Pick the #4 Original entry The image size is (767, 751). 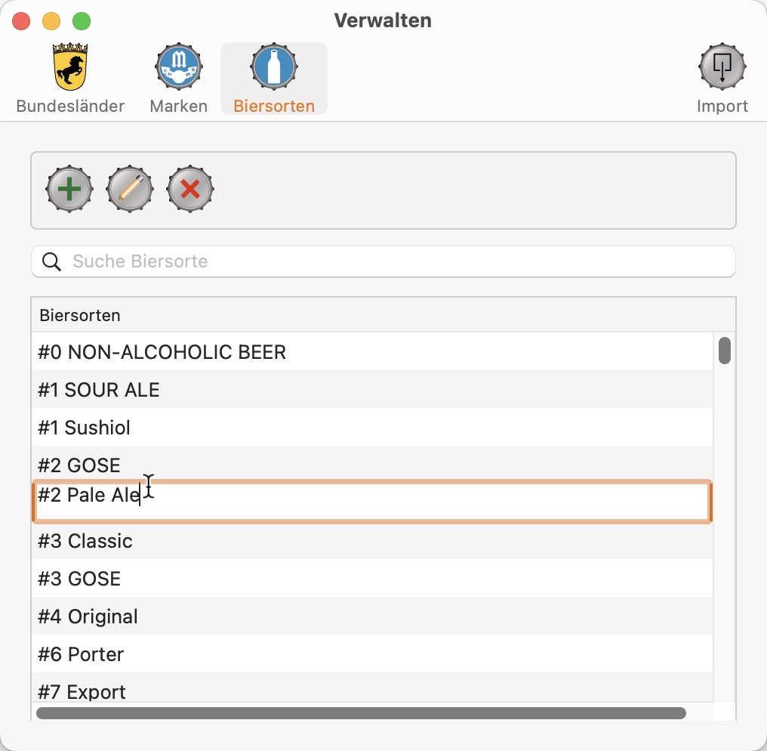click(x=371, y=617)
